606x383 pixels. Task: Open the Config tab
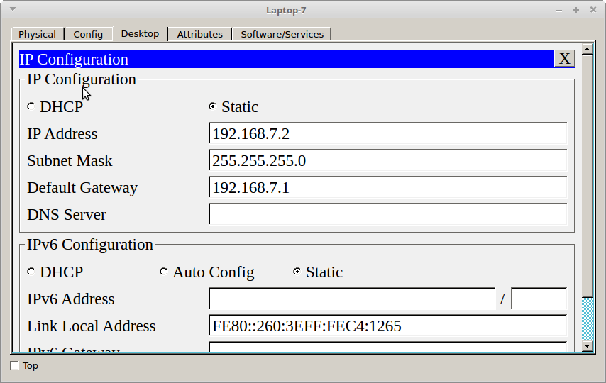pyautogui.click(x=88, y=34)
